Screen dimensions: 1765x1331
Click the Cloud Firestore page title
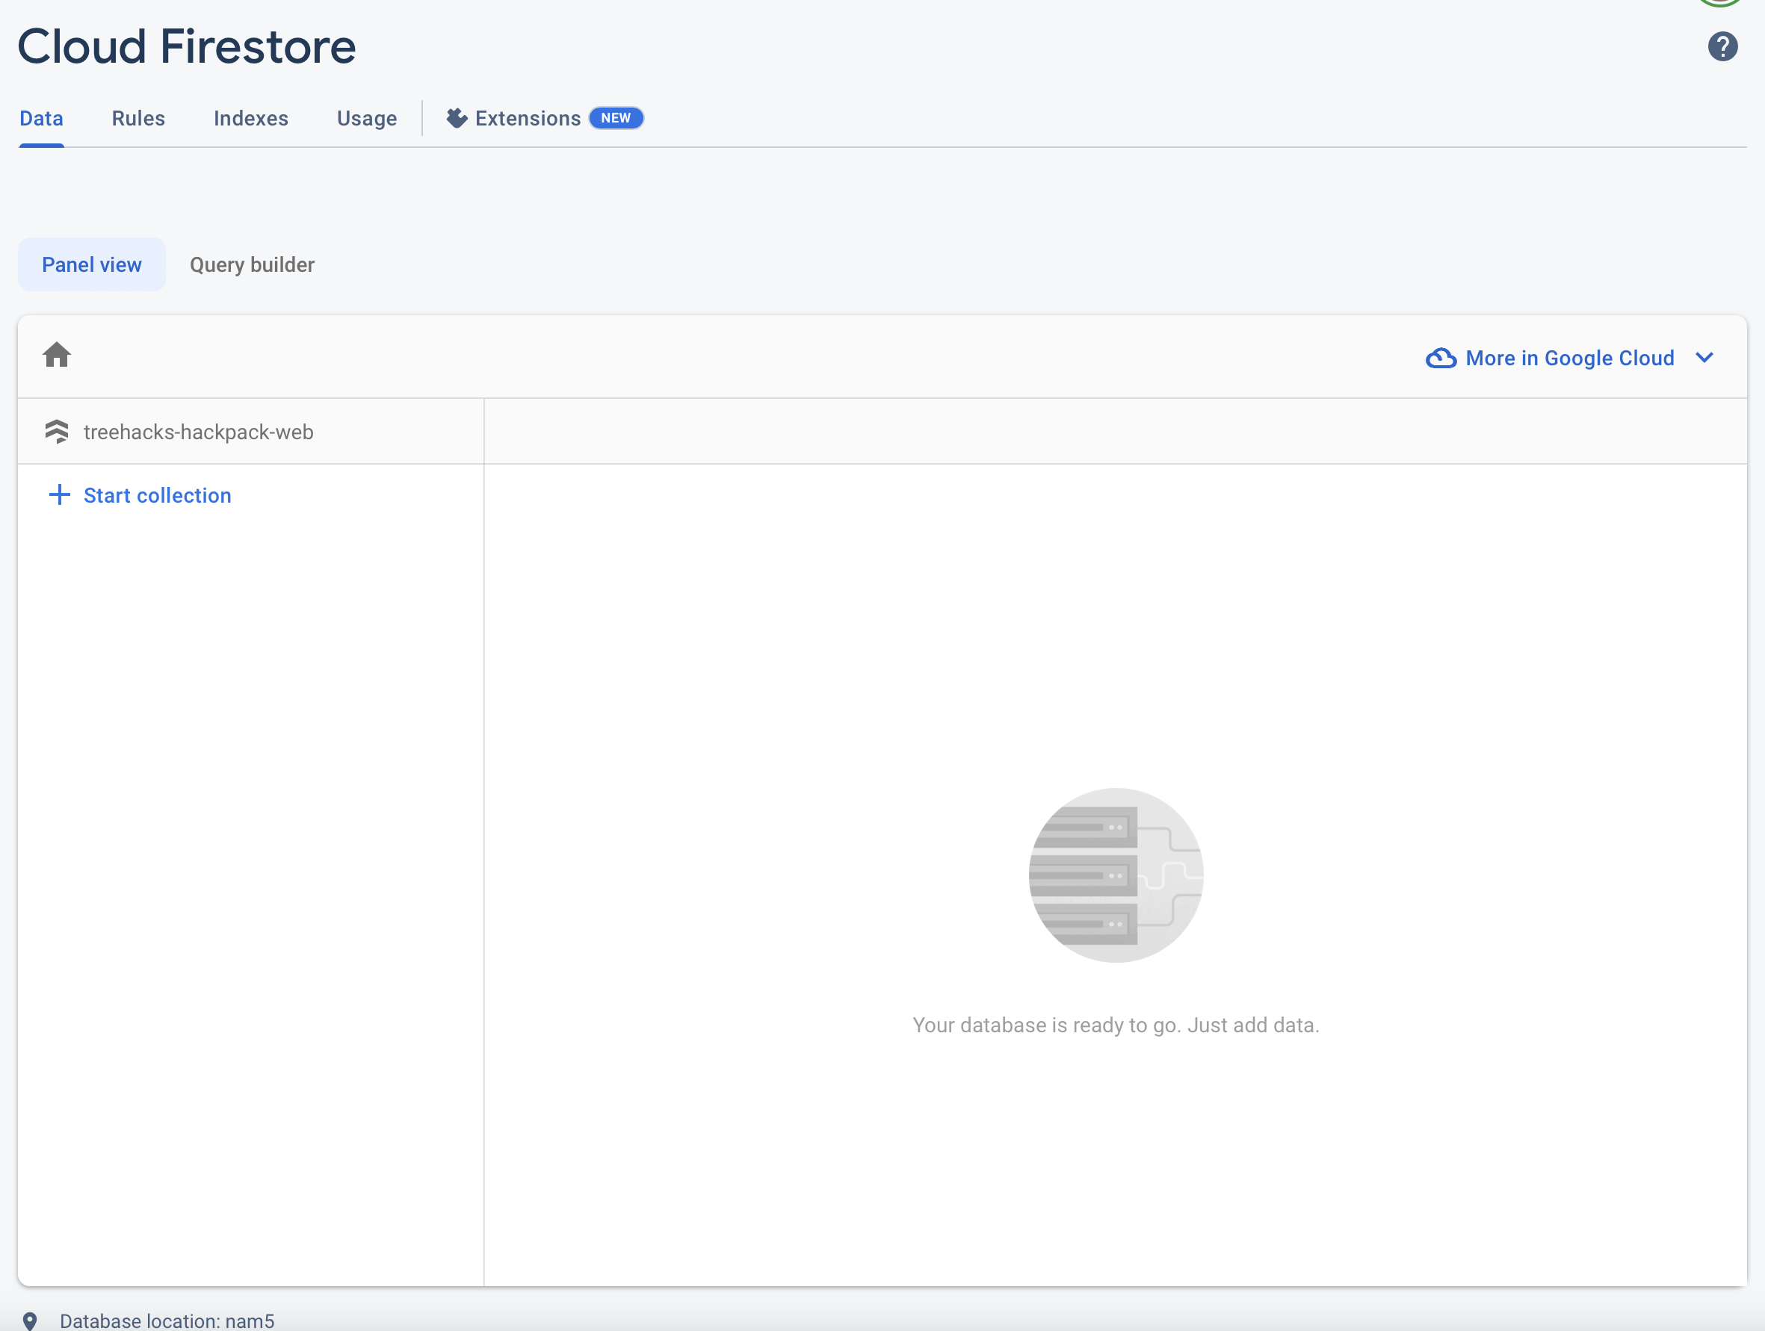pos(187,46)
